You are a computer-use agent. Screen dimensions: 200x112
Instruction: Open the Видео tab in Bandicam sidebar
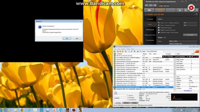[x=150, y=24]
